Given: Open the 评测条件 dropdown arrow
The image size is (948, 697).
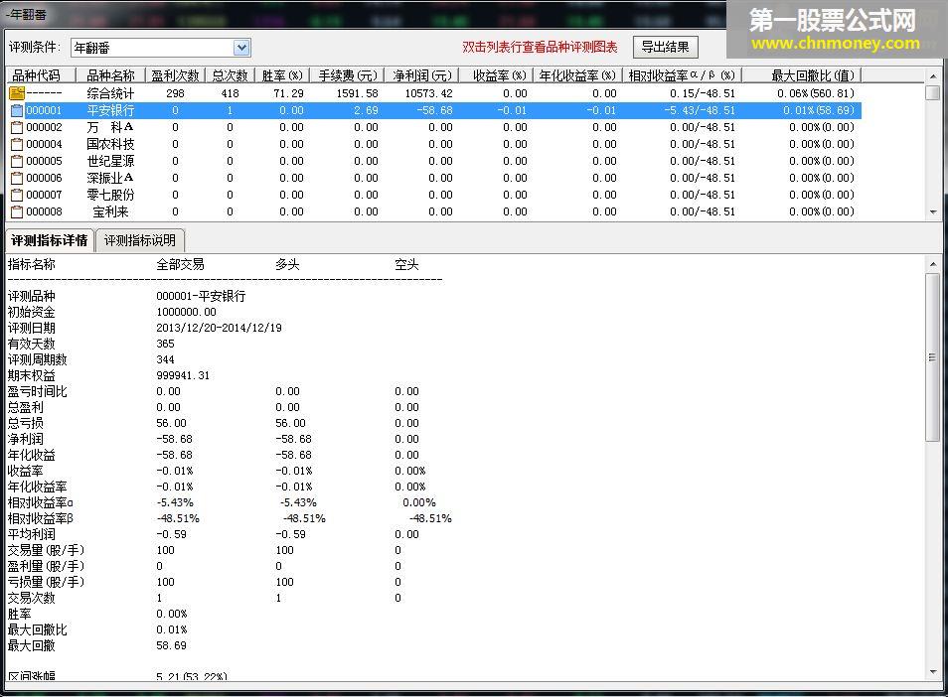Looking at the screenshot, I should pos(241,47).
